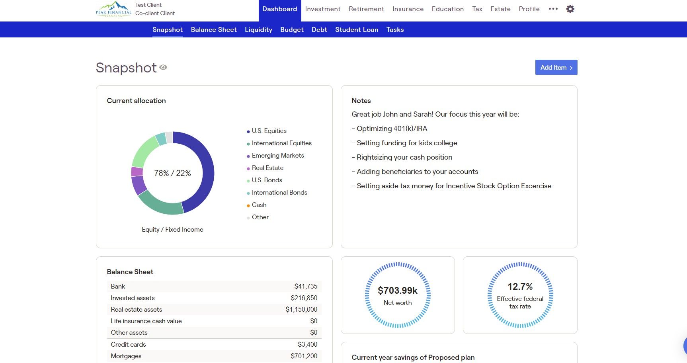Open the settings gear icon
Image resolution: width=687 pixels, height=363 pixels.
570,9
